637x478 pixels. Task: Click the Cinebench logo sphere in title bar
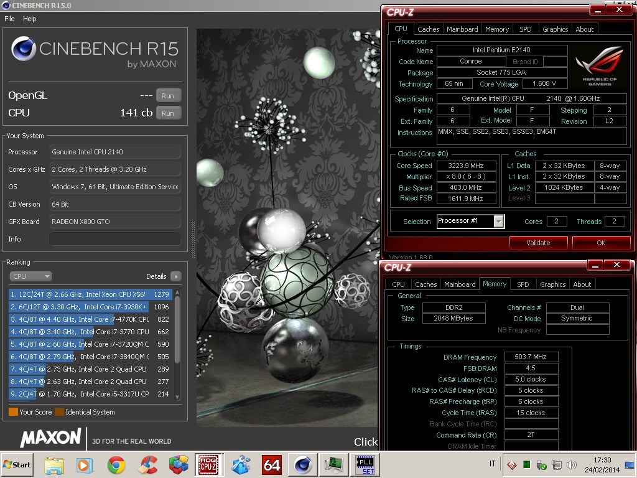6,5
